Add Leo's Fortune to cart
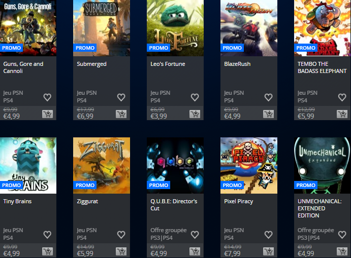This screenshot has height=258, width=351. [x=195, y=114]
